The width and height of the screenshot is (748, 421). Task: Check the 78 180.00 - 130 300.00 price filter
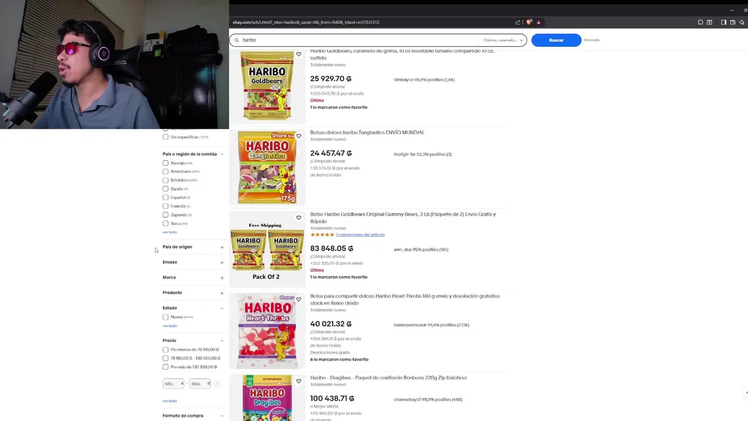[x=165, y=358]
